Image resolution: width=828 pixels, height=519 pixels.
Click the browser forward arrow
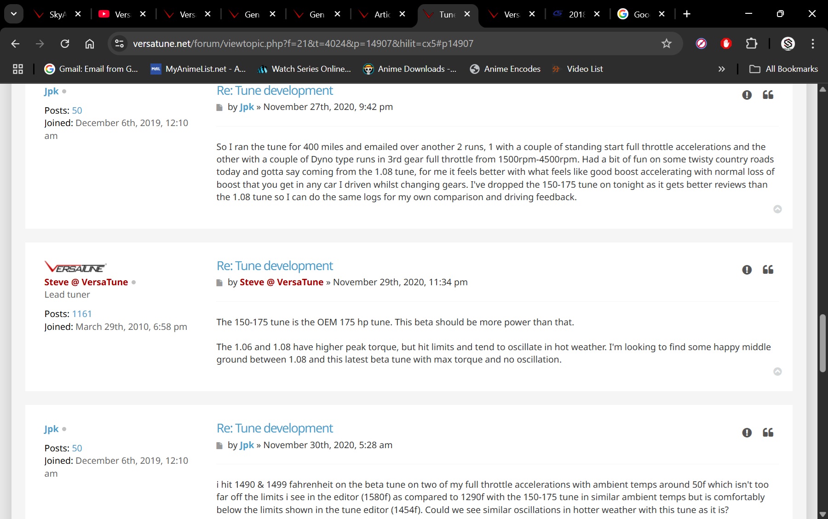(40, 44)
